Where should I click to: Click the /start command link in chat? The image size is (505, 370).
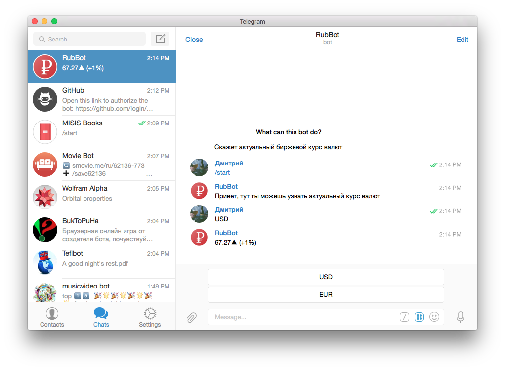pyautogui.click(x=222, y=172)
